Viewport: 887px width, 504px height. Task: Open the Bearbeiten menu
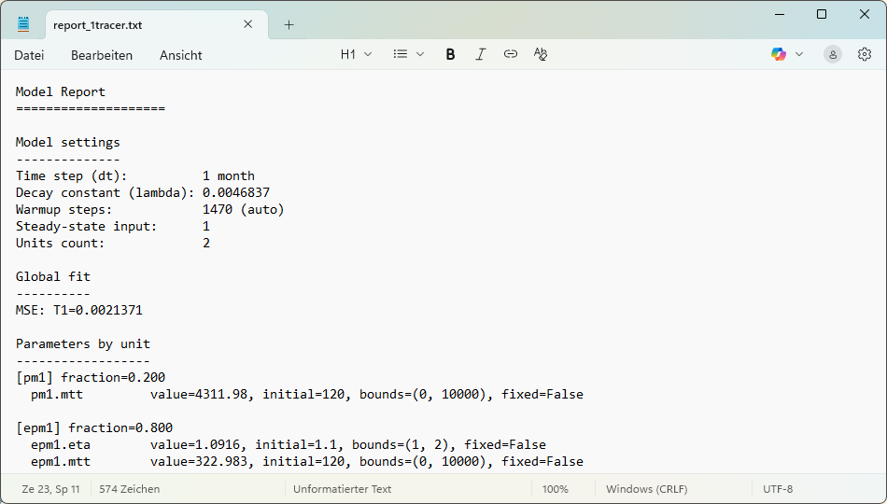coord(102,55)
